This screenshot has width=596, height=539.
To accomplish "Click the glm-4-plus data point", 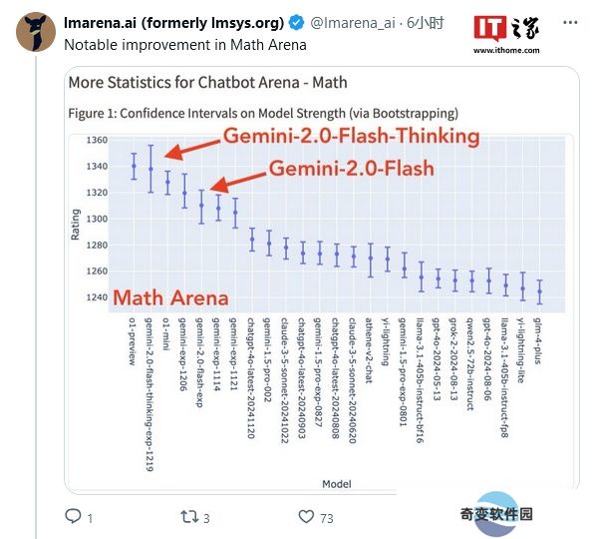I will tap(540, 291).
